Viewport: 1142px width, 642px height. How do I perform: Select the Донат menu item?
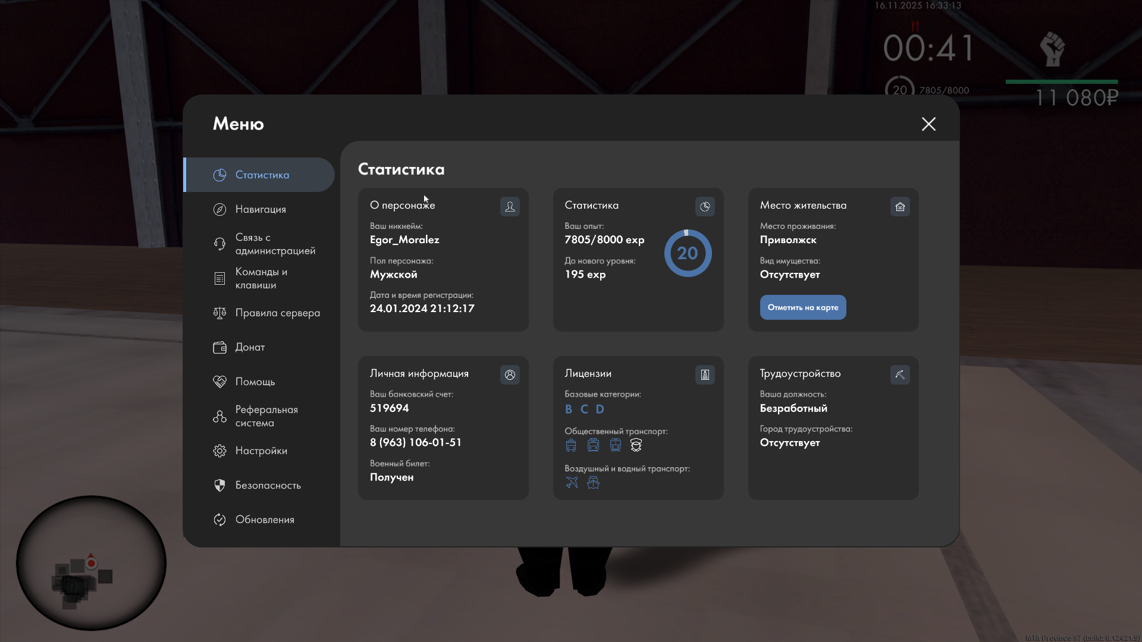point(250,347)
